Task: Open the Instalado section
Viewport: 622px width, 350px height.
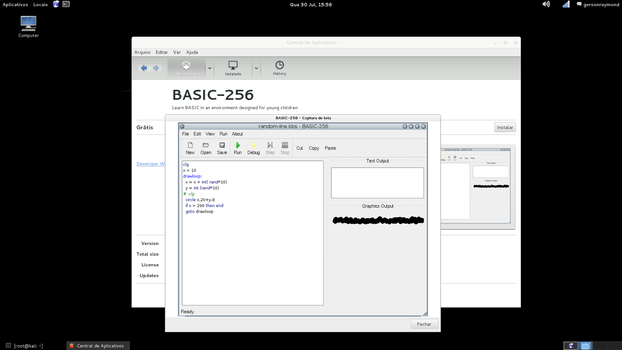Action: pyautogui.click(x=233, y=68)
